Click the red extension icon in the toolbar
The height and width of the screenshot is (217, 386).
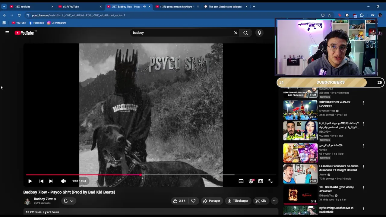coord(340,15)
